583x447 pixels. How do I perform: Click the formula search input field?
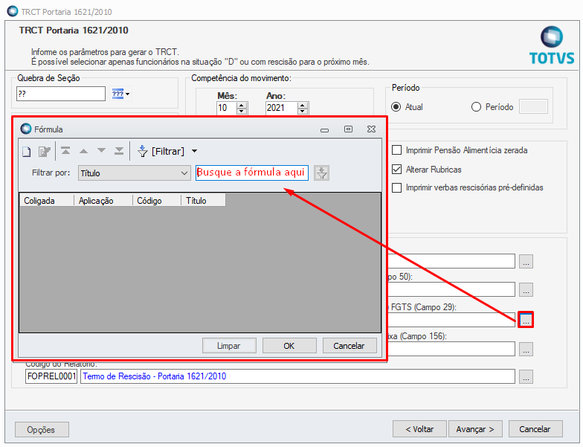[x=251, y=173]
